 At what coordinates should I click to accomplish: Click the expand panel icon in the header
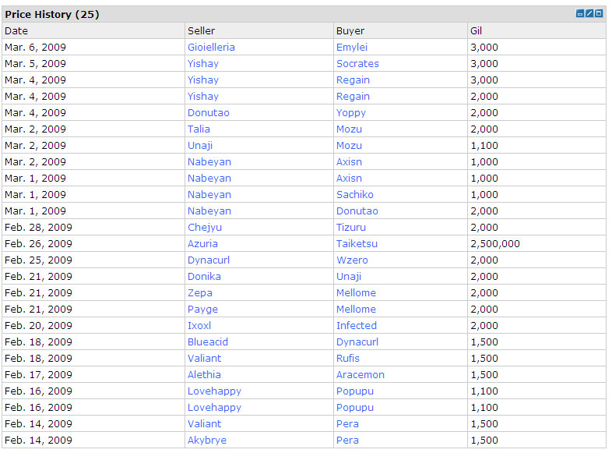tap(599, 14)
